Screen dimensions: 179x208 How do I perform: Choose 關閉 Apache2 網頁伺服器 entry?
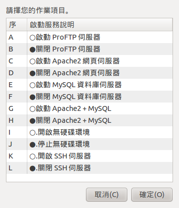click(89, 73)
